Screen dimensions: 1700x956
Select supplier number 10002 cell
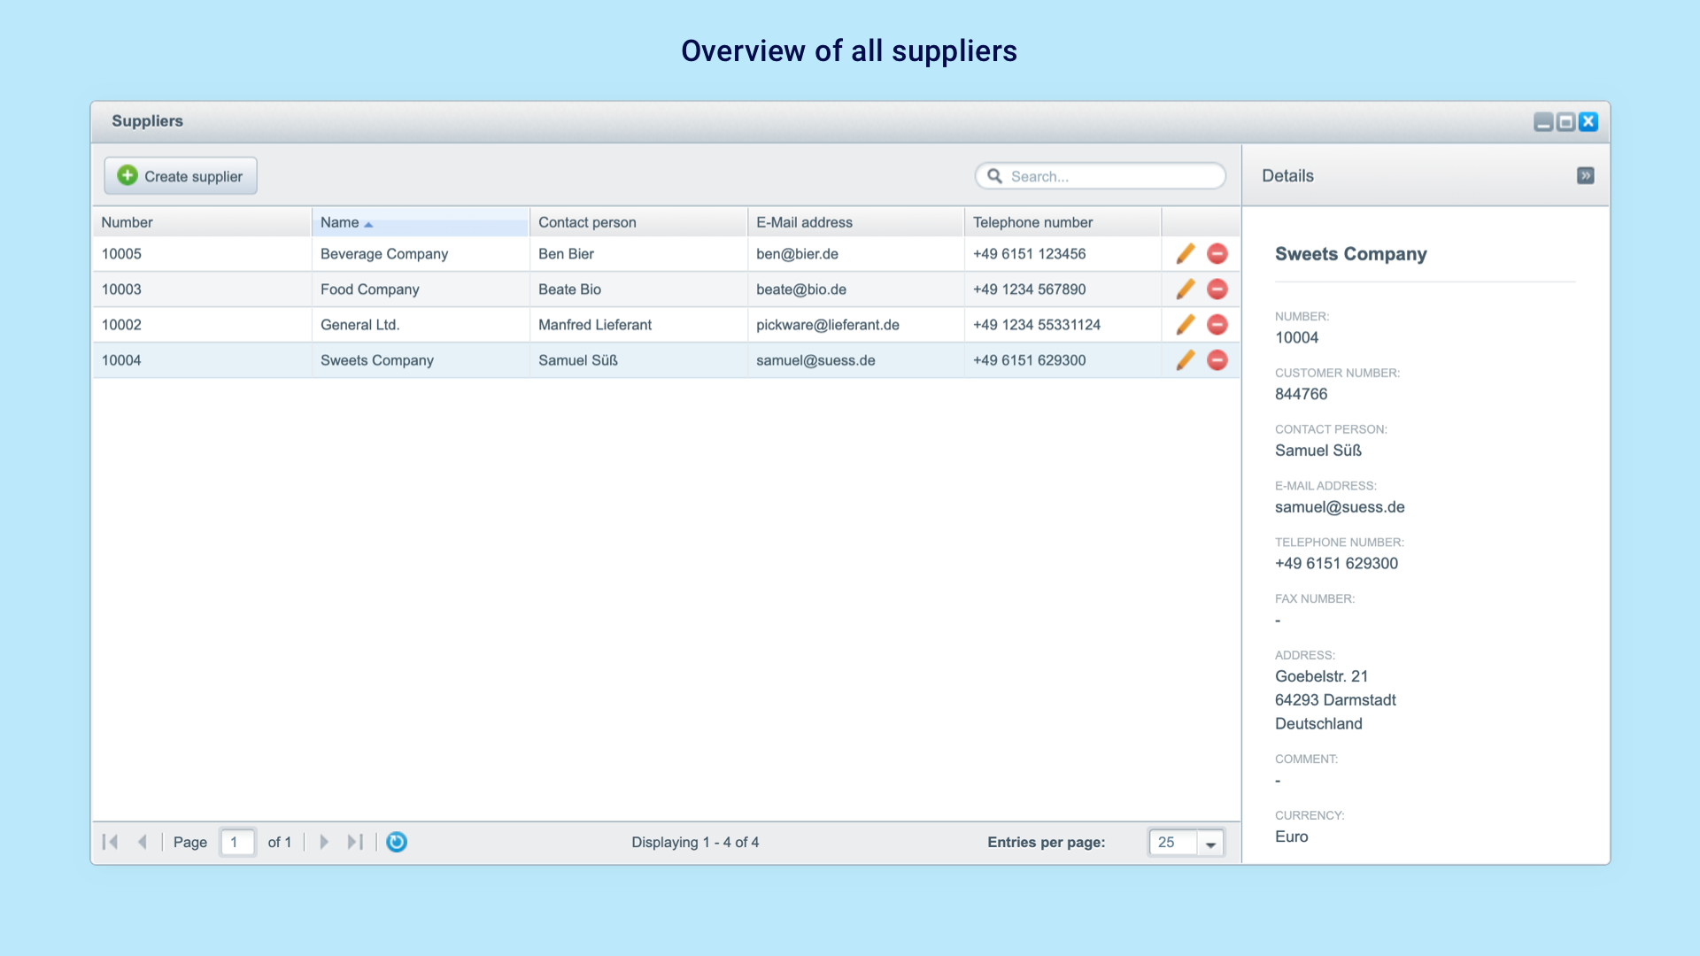pyautogui.click(x=202, y=325)
